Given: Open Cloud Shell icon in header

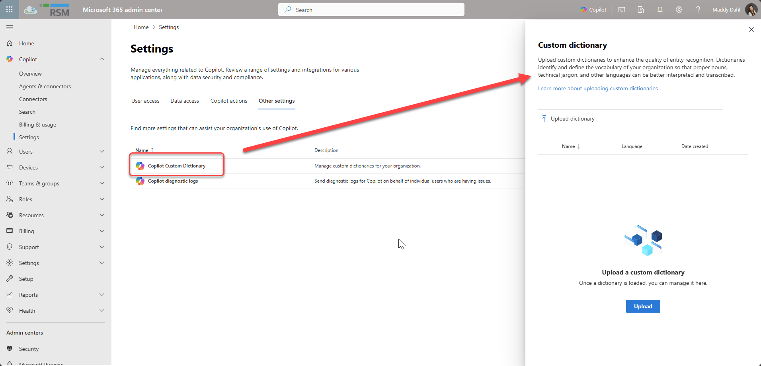Looking at the screenshot, I should click(622, 10).
